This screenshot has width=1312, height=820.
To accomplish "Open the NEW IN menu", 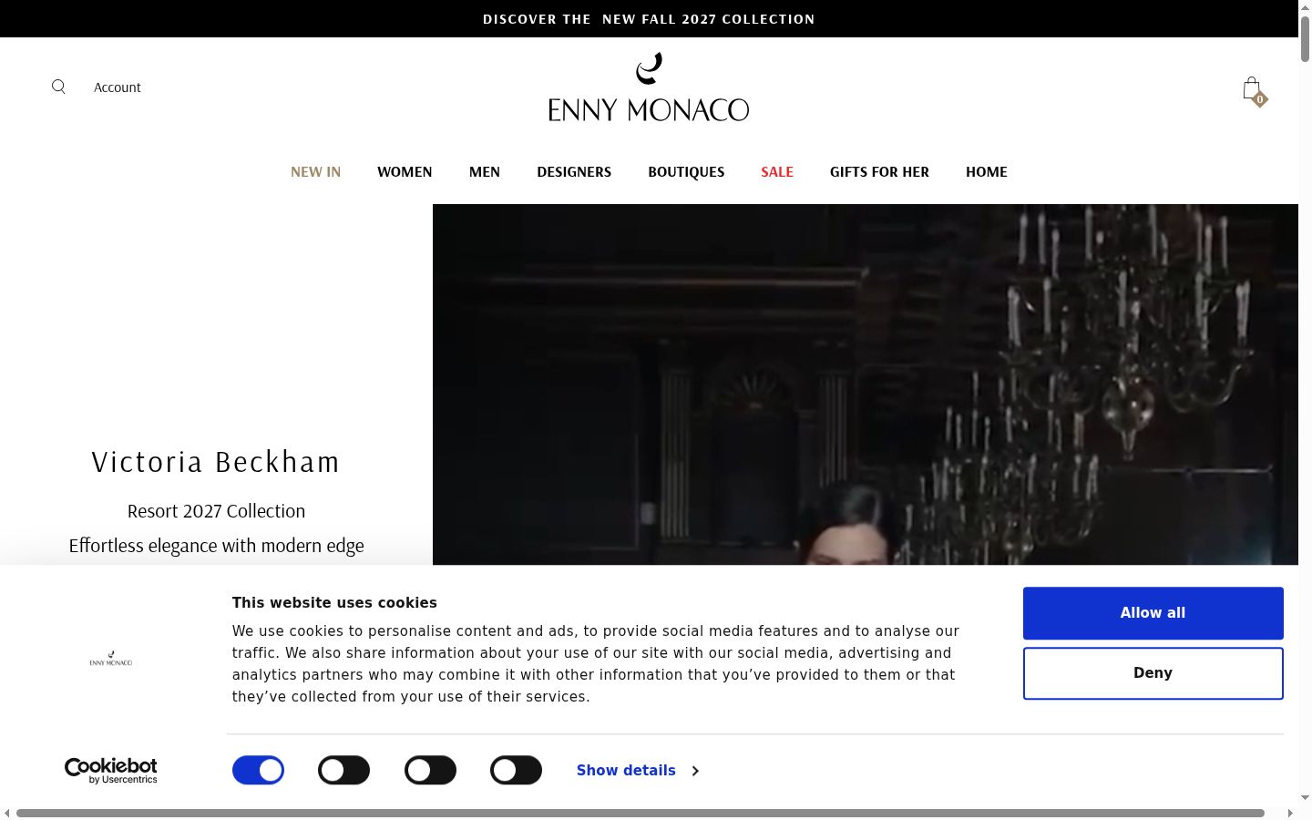I will tap(315, 171).
